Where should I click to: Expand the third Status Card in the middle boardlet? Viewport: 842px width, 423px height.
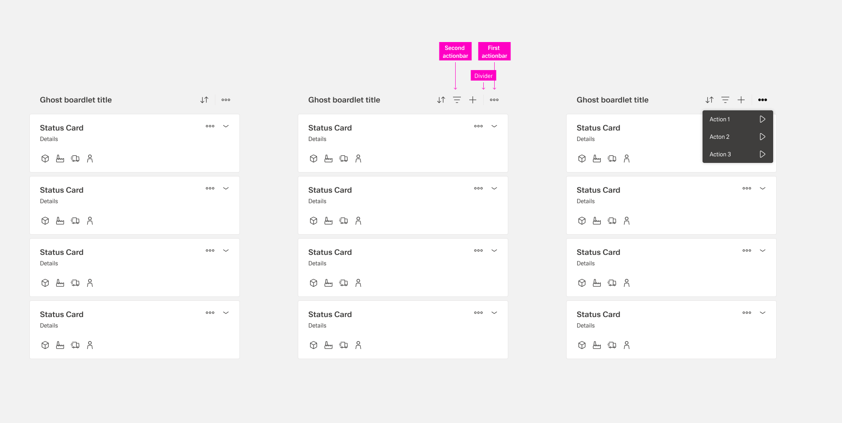pyautogui.click(x=494, y=250)
